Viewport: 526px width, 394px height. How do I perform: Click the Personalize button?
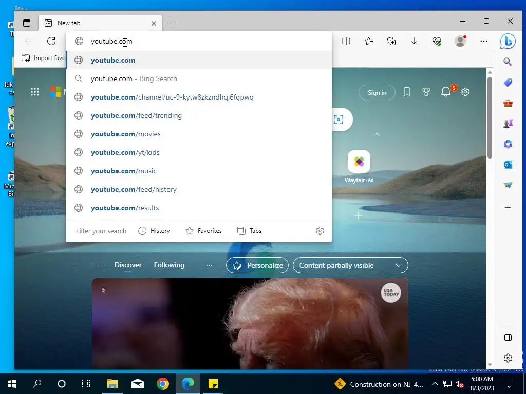[257, 265]
